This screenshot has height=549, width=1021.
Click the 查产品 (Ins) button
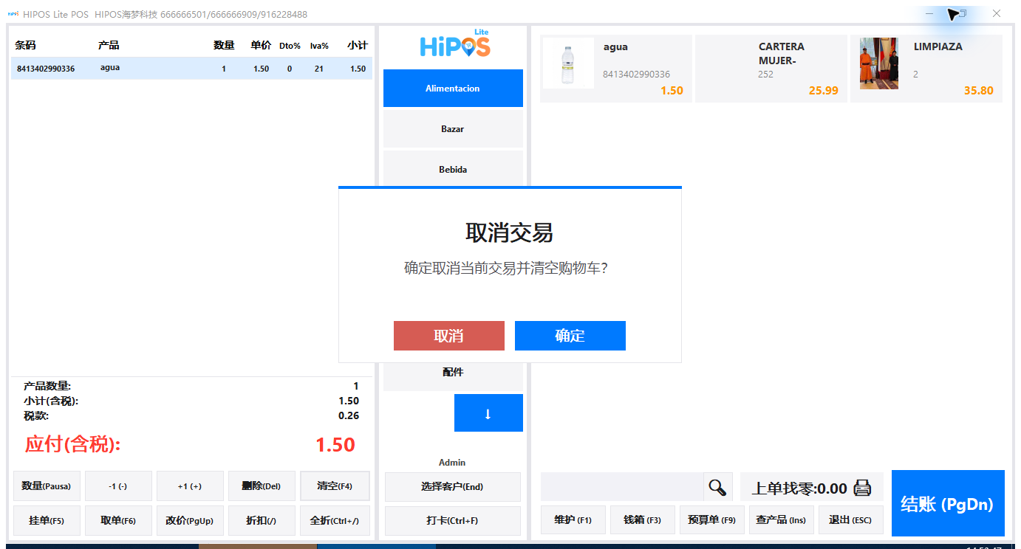coord(782,519)
